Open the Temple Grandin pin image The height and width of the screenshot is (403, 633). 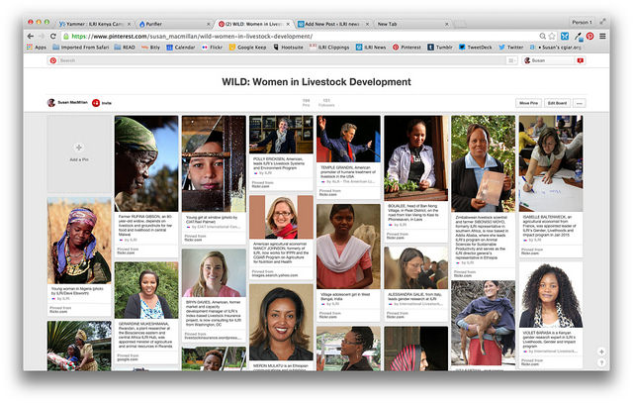click(x=348, y=139)
